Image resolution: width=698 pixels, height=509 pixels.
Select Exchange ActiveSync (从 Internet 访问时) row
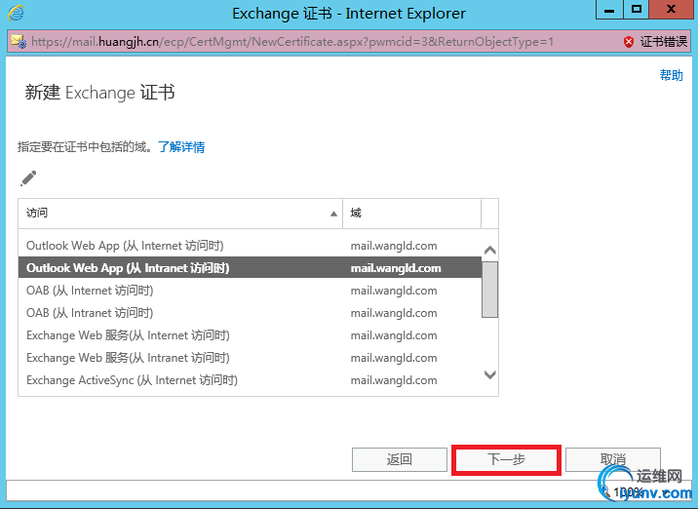250,380
